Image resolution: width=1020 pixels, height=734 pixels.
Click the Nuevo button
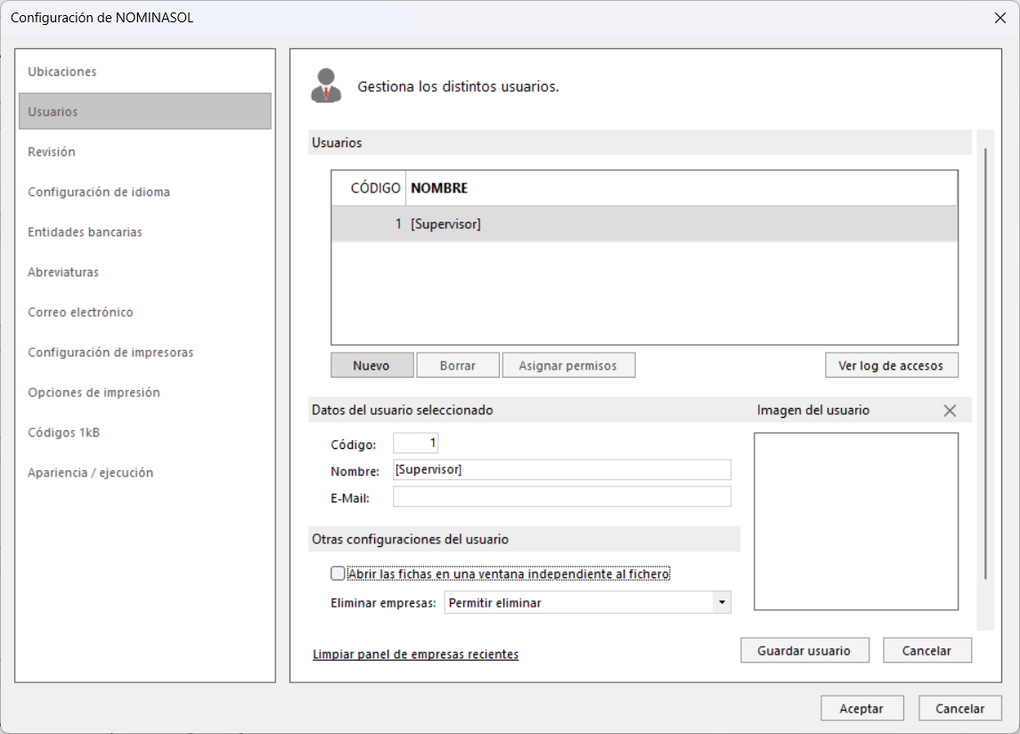372,365
